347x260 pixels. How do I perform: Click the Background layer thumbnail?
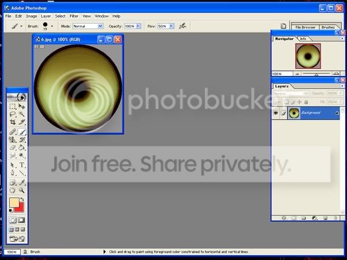[294, 113]
